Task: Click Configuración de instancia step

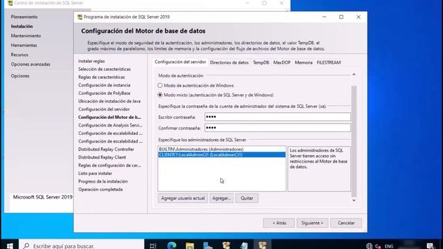Action: coord(105,85)
